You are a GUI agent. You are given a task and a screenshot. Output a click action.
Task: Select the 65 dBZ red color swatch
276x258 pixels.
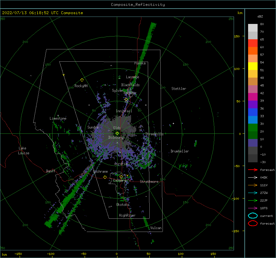coord(253,43)
